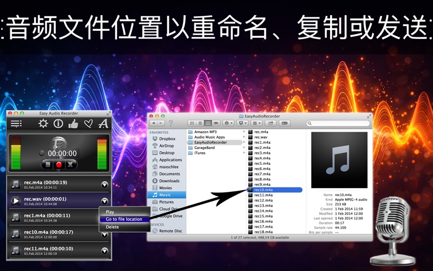Open settings gear in Easy Audio Recorder

[43, 124]
